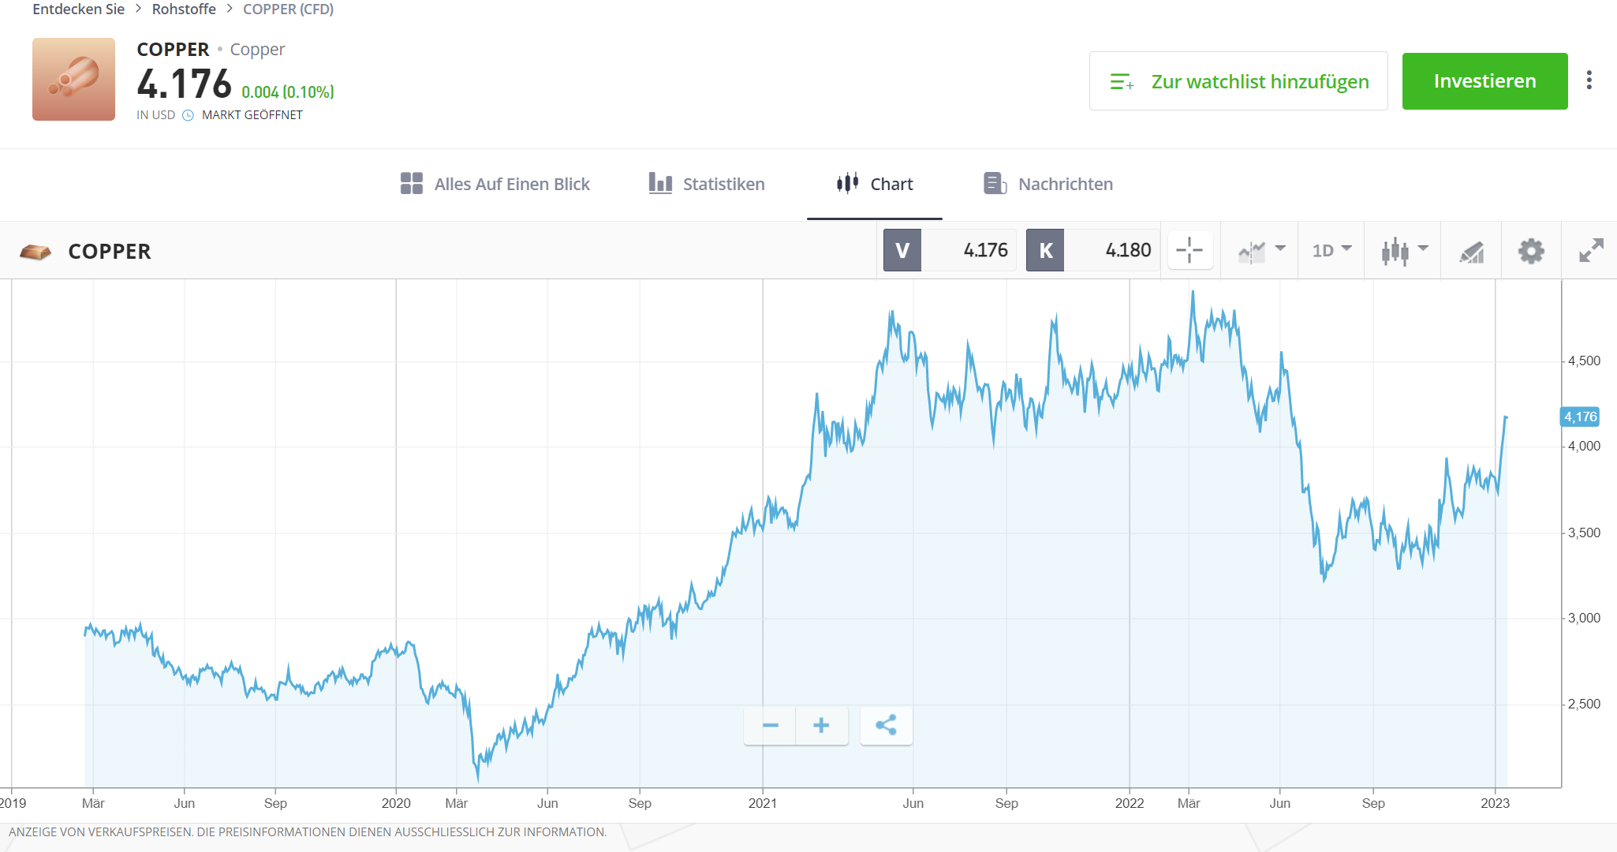Image resolution: width=1617 pixels, height=852 pixels.
Task: Open Rohstoffe breadcrumb link
Action: [184, 9]
